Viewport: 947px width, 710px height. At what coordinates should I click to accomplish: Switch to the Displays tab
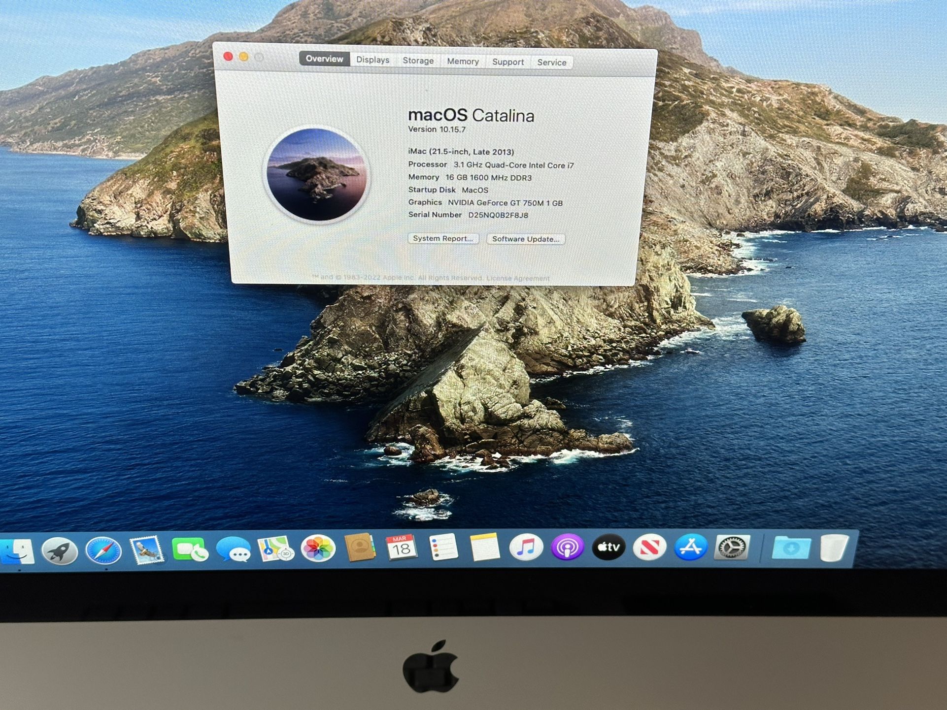click(x=373, y=60)
